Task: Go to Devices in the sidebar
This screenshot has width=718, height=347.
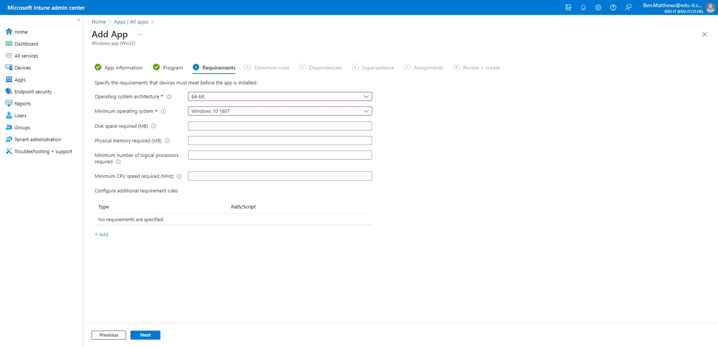Action: pos(18,68)
